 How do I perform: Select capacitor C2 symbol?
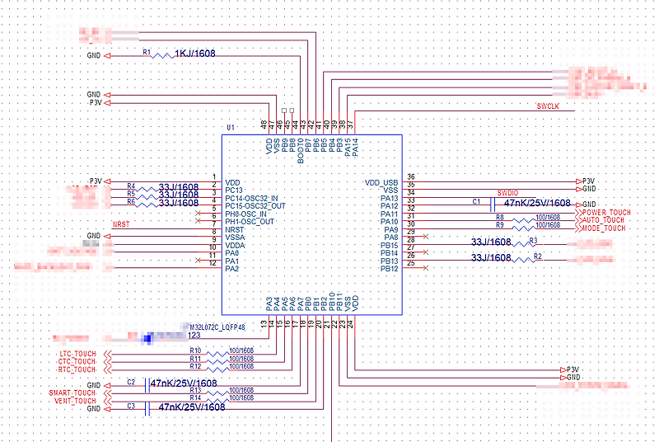[x=147, y=386]
